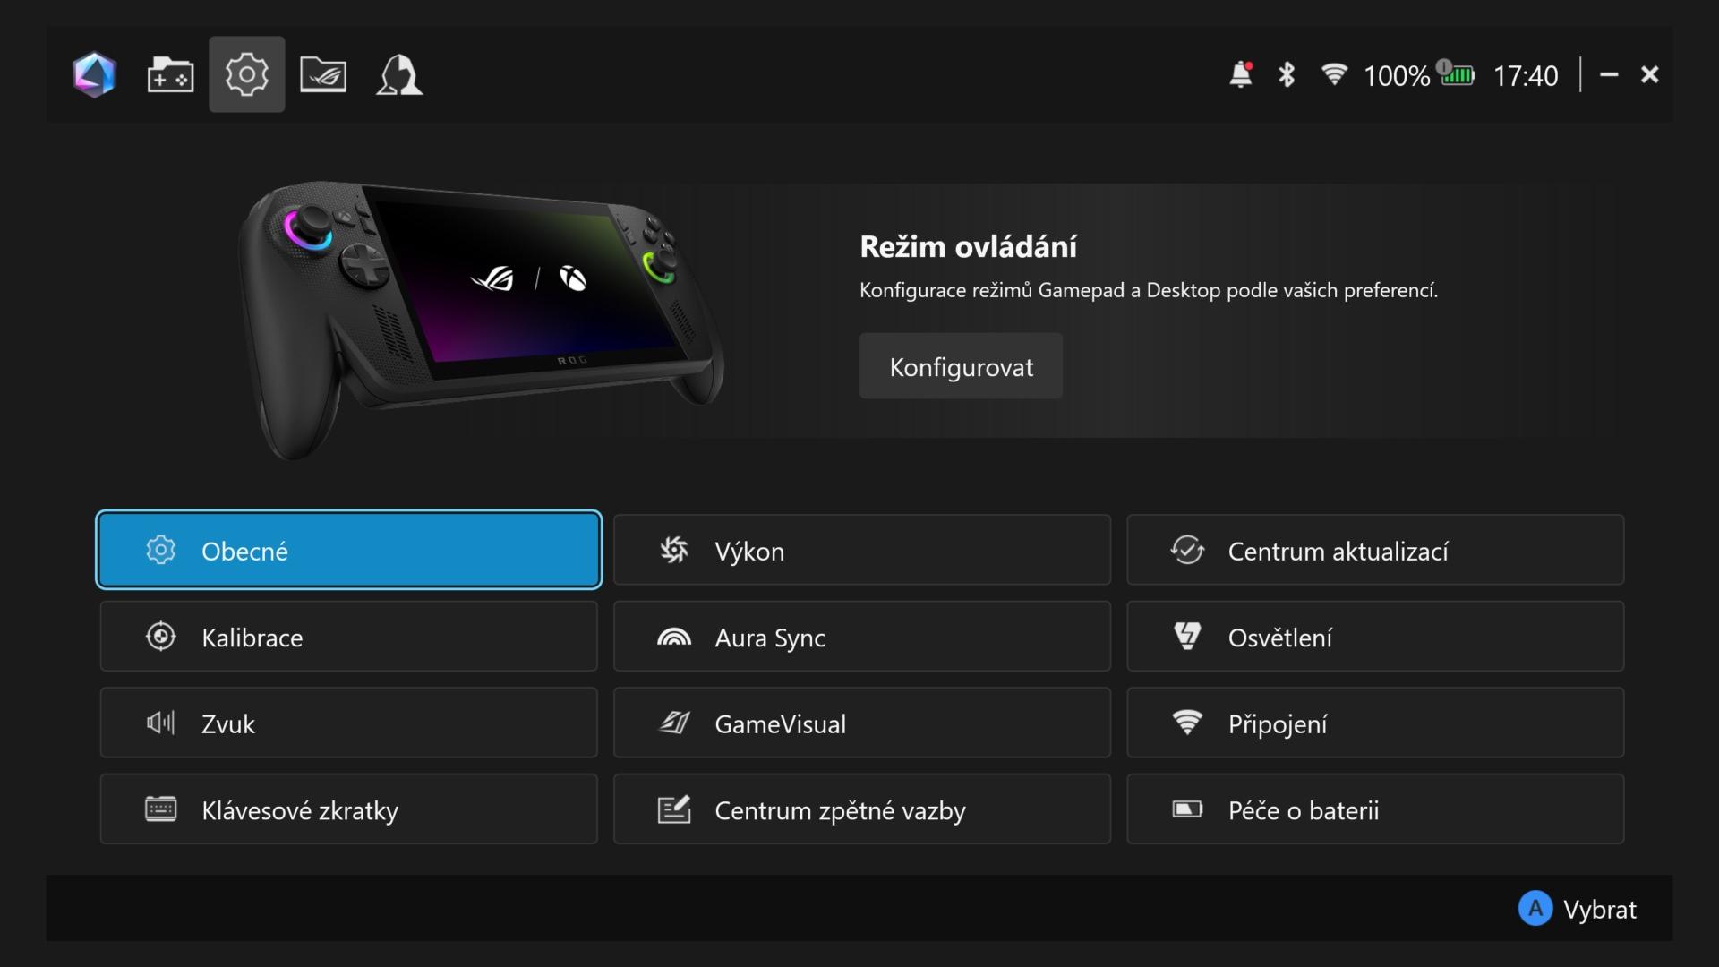Open GameVisual settings
The image size is (1719, 967).
tap(862, 723)
